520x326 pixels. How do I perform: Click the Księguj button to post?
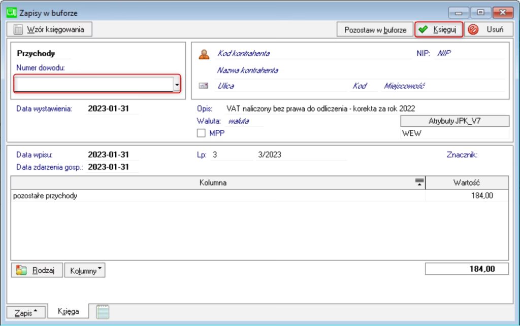coord(439,30)
